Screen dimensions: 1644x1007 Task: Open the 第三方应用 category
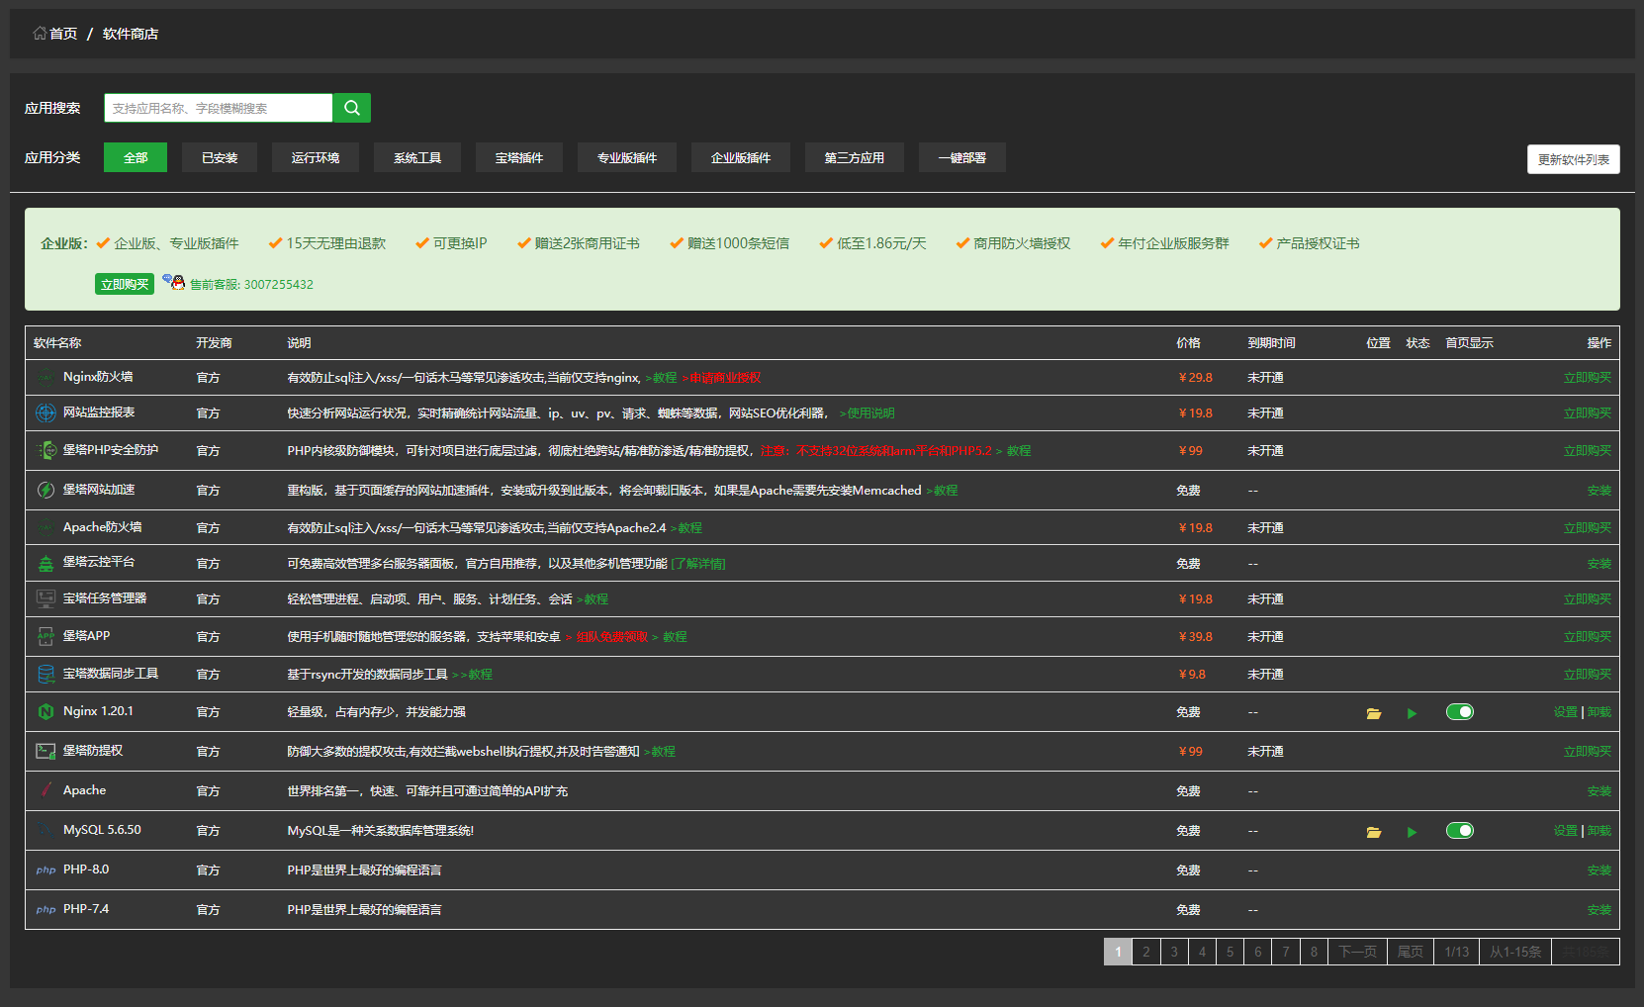coord(855,157)
